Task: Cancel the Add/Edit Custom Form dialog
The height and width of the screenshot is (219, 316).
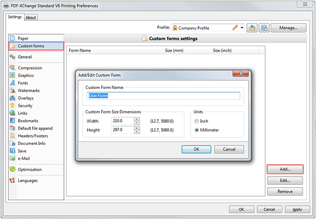Action: (x=229, y=149)
